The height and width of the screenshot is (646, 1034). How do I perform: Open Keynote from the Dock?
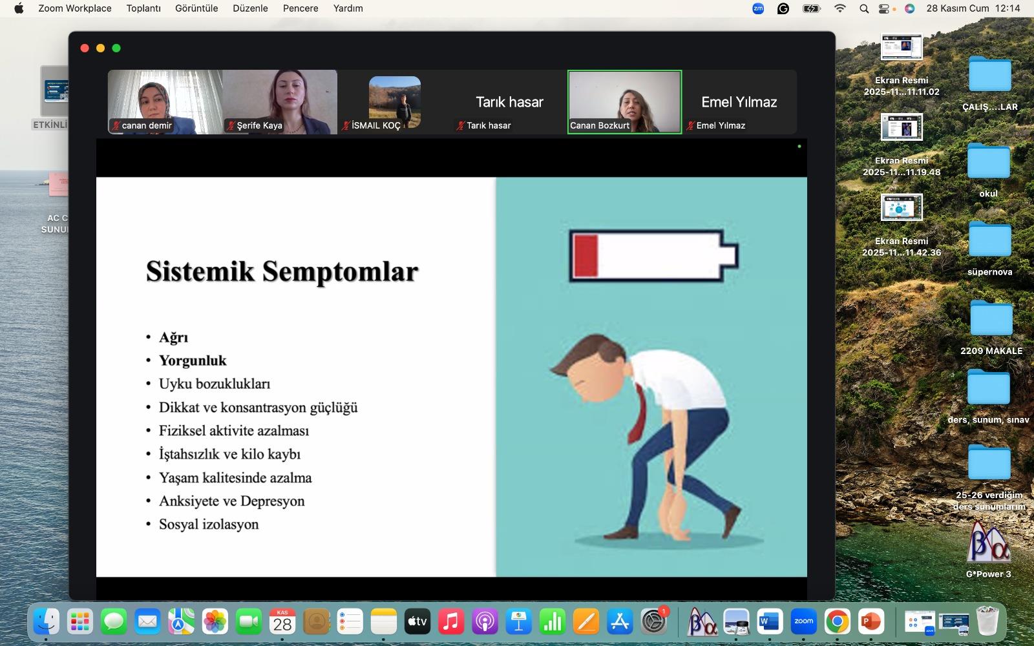pyautogui.click(x=518, y=622)
